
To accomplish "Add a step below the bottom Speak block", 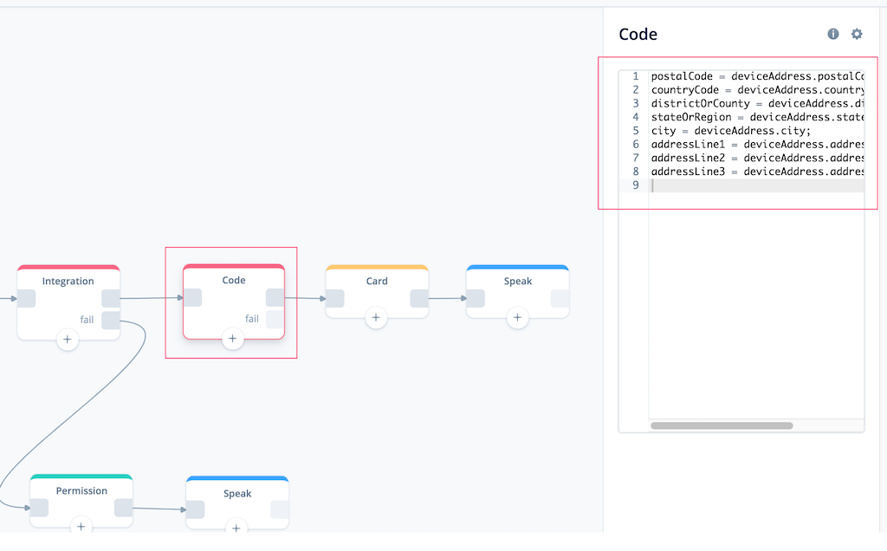I will [x=236, y=527].
